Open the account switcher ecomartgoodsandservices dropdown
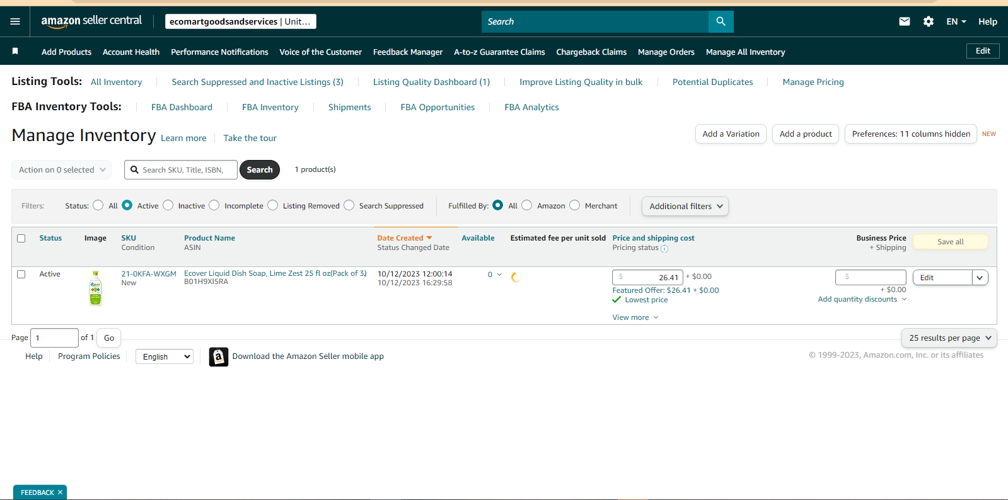 click(x=240, y=21)
